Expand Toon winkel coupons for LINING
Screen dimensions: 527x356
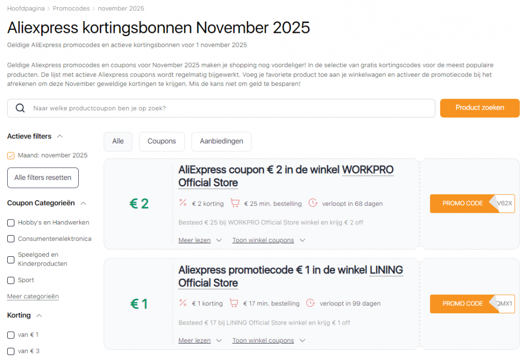(x=268, y=341)
